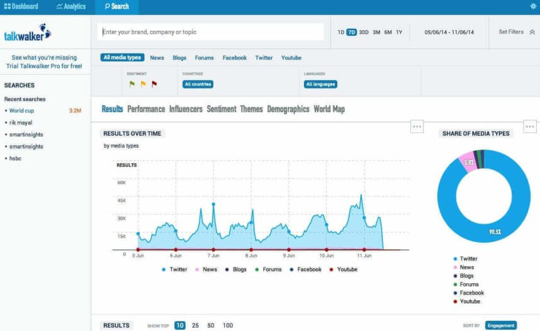Switch to the Influencers tab
This screenshot has height=331, width=540.
tap(186, 109)
